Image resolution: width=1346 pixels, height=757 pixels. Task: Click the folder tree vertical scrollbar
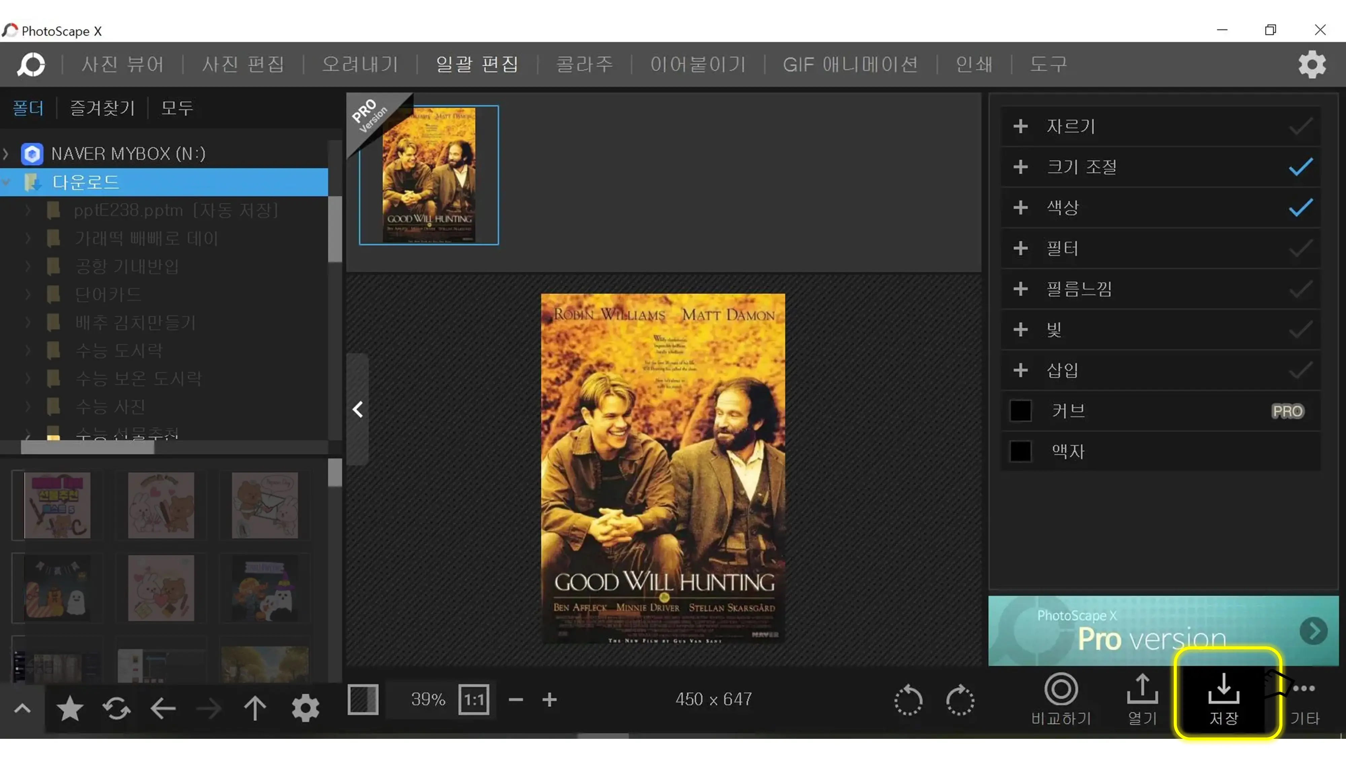coord(335,229)
